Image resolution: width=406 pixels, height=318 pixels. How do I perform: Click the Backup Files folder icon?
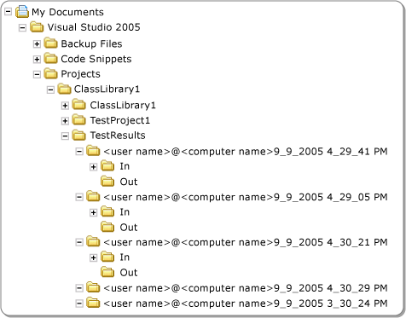coord(51,43)
